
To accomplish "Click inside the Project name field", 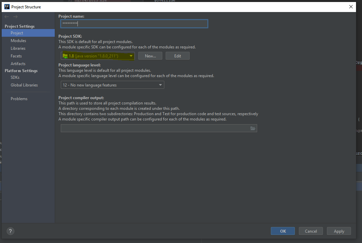I will (134, 23).
